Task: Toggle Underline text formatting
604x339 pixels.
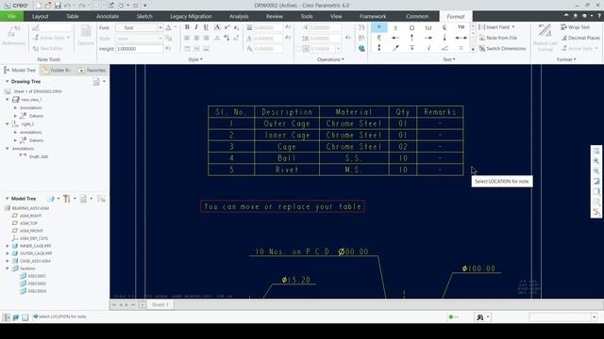Action: [x=206, y=27]
